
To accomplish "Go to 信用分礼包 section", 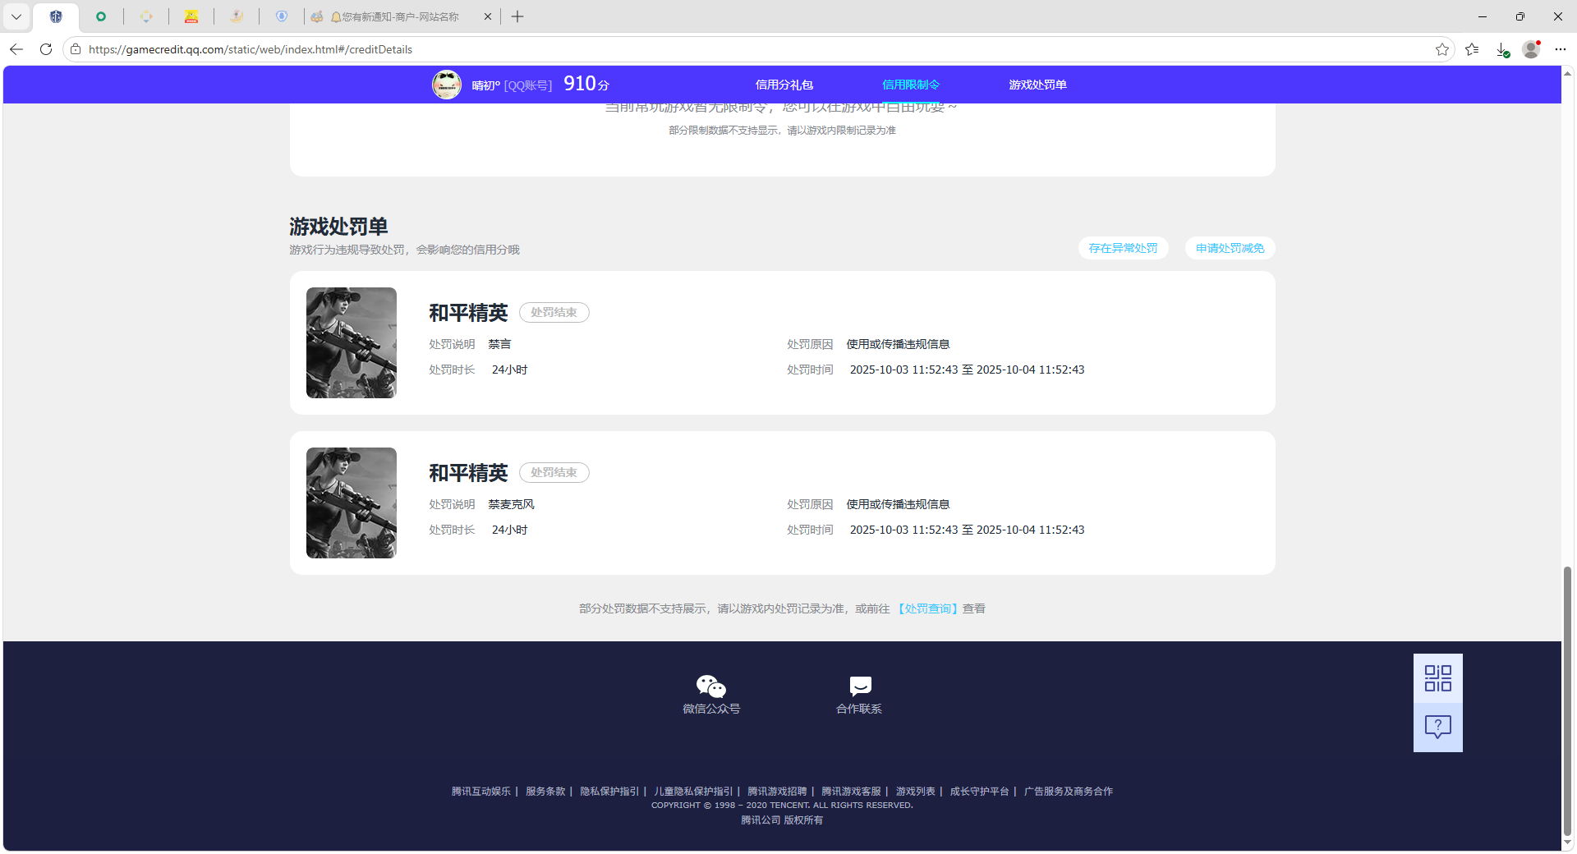I will coord(784,85).
